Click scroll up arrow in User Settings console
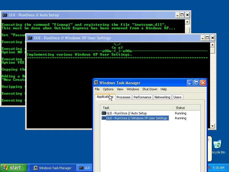This screenshot has width=229, height=172. point(212,45)
